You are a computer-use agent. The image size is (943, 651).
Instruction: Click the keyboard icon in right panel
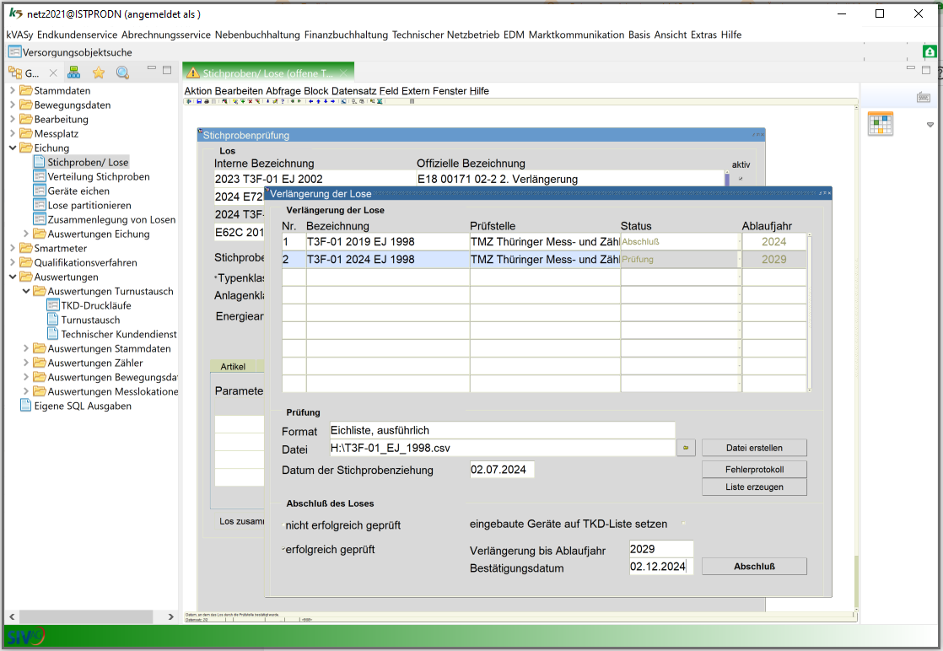click(x=923, y=98)
